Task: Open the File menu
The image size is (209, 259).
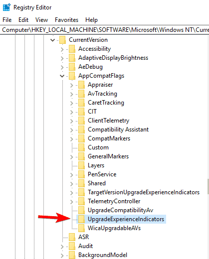Action: (7, 20)
